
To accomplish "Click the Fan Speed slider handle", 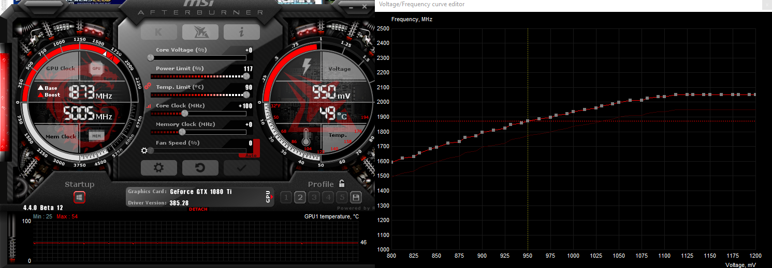I will (151, 151).
